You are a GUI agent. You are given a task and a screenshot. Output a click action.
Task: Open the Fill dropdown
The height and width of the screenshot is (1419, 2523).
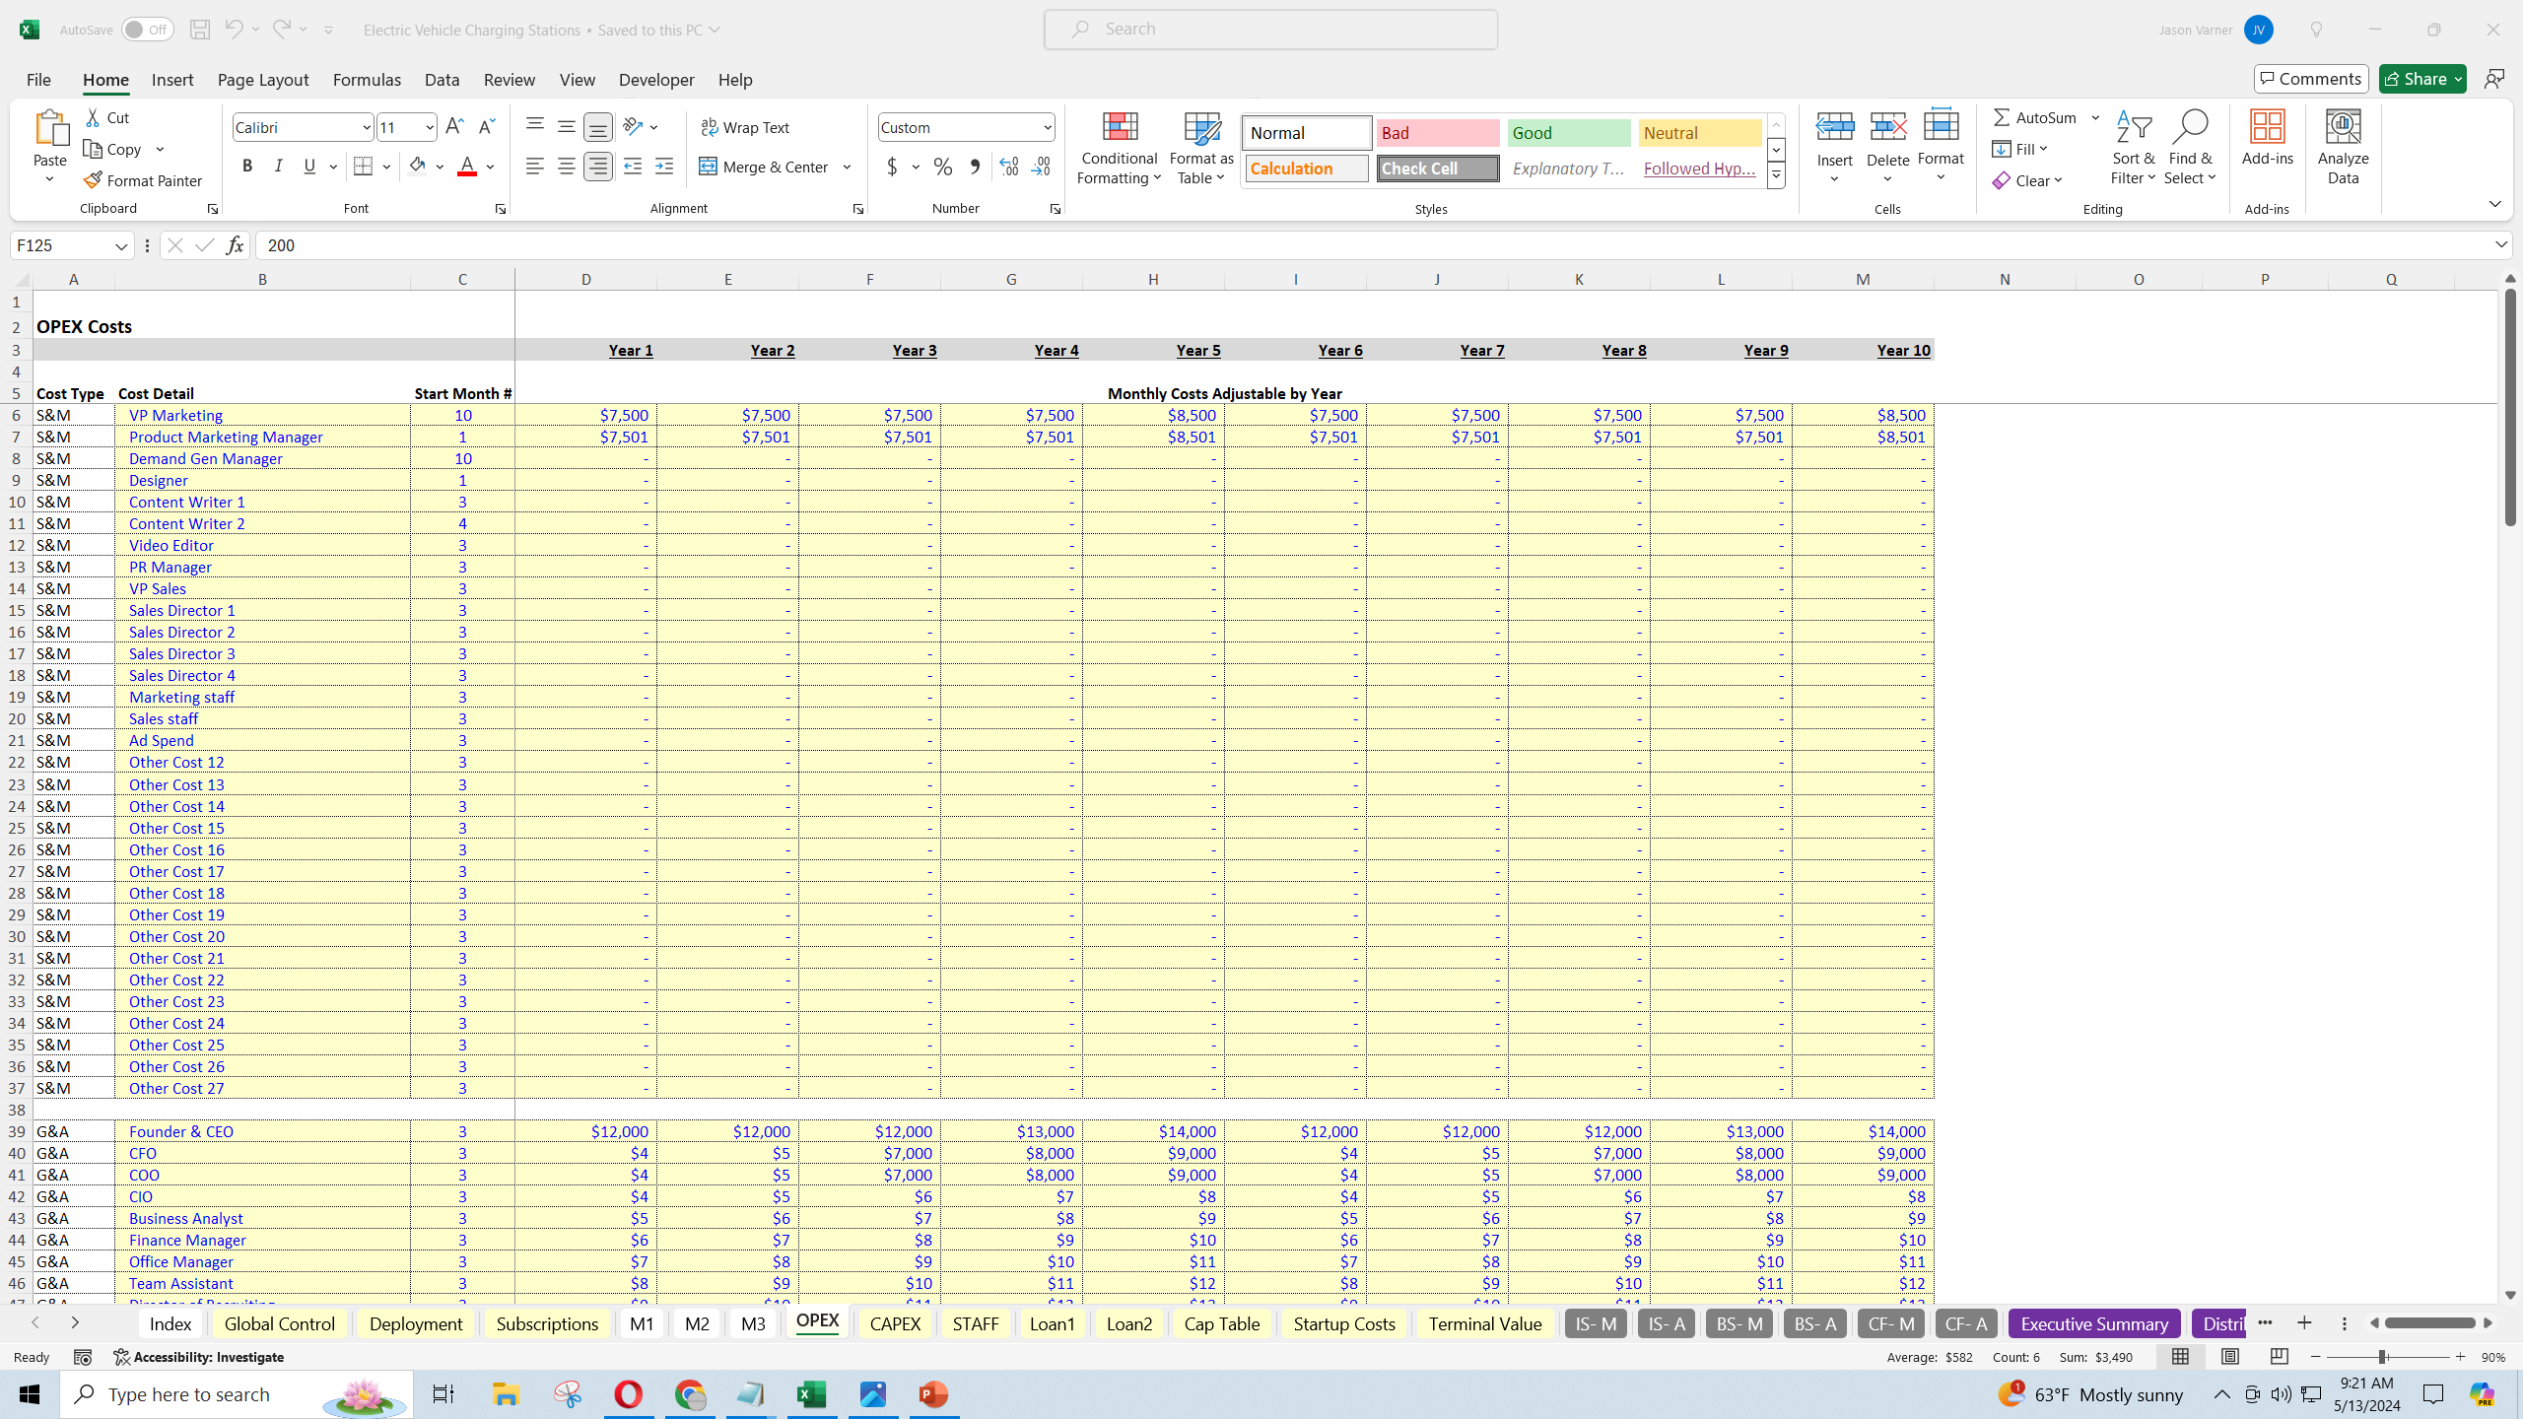[2020, 149]
